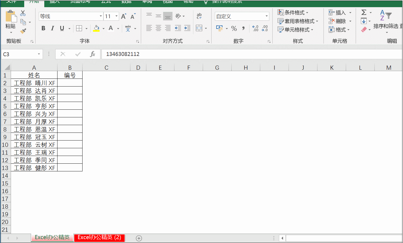Expand the 粘贴 paste options arrow
This screenshot has height=243, width=403.
[x=11, y=33]
